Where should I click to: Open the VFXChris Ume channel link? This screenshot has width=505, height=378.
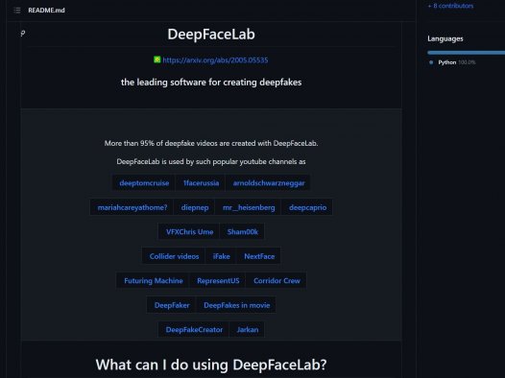189,232
